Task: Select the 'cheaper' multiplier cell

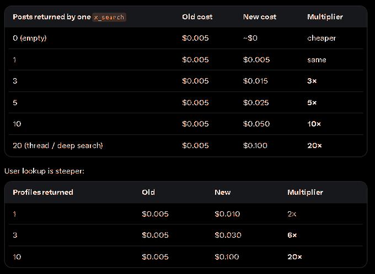Action: [x=322, y=38]
